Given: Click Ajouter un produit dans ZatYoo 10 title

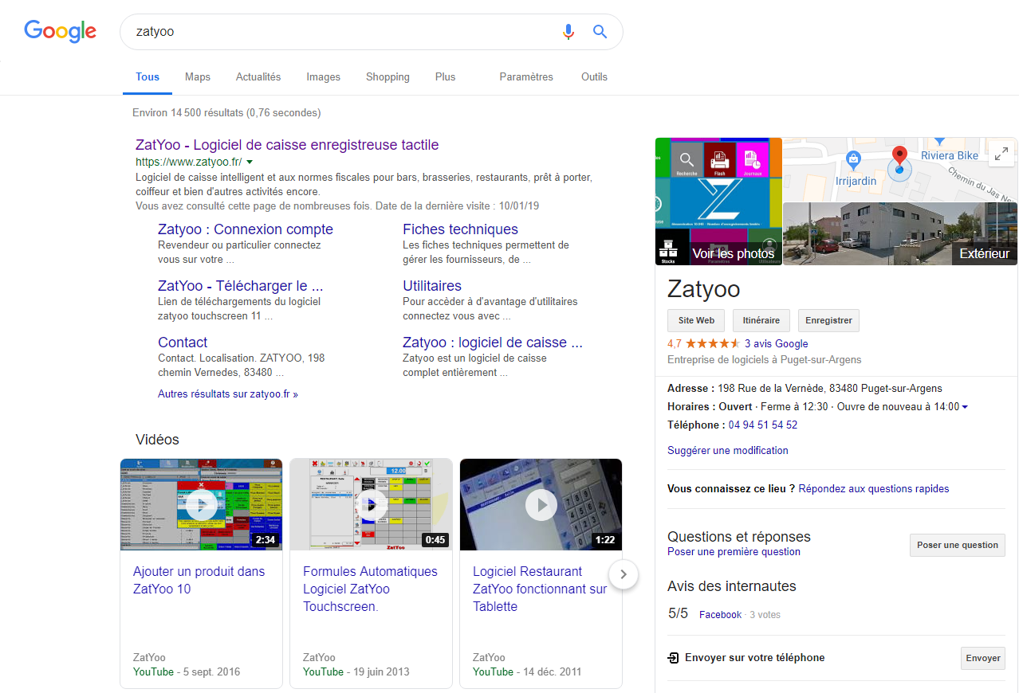Looking at the screenshot, I should pos(199,580).
